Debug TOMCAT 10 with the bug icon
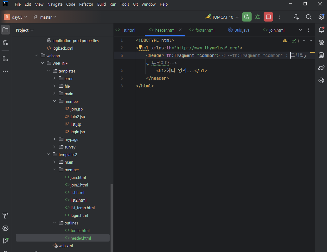Image resolution: width=327 pixels, height=252 pixels. [x=258, y=17]
